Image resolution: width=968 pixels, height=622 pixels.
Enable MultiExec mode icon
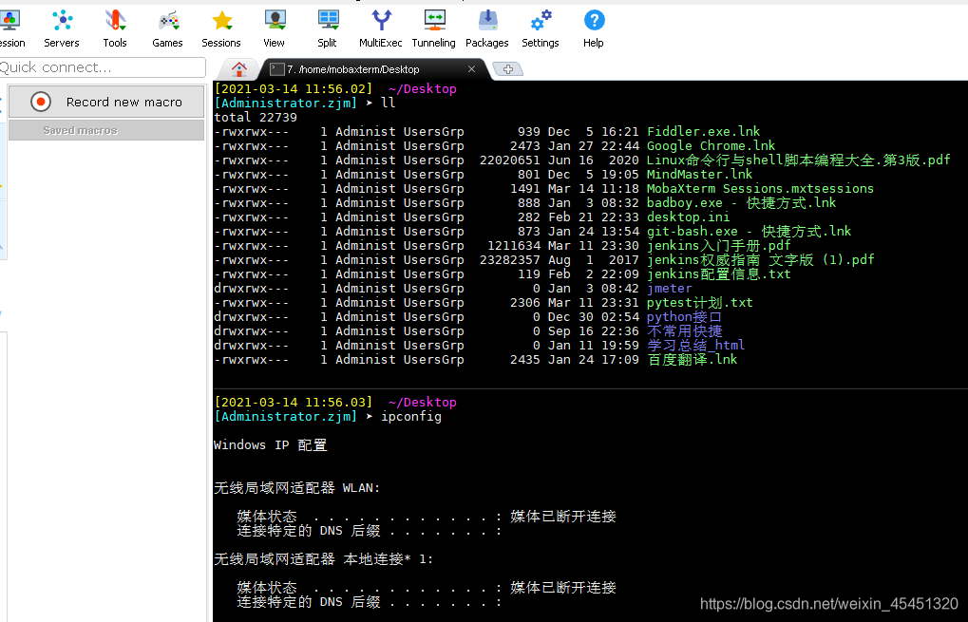381,21
